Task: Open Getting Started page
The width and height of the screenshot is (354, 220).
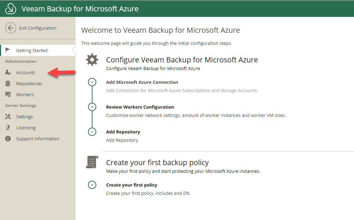Action: (x=38, y=50)
